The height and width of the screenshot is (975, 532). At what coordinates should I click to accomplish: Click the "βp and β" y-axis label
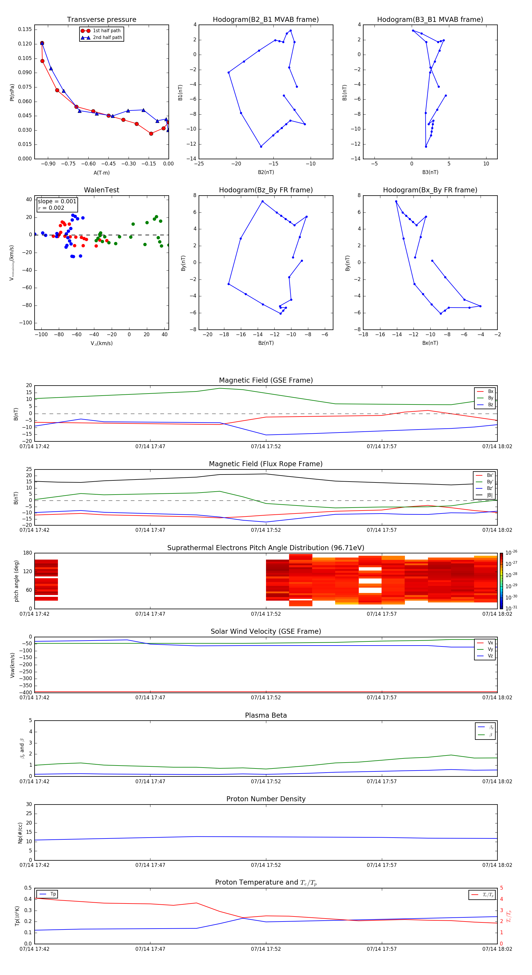pos(22,749)
